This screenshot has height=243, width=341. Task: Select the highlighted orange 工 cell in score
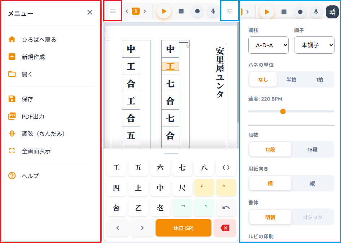pyautogui.click(x=170, y=66)
